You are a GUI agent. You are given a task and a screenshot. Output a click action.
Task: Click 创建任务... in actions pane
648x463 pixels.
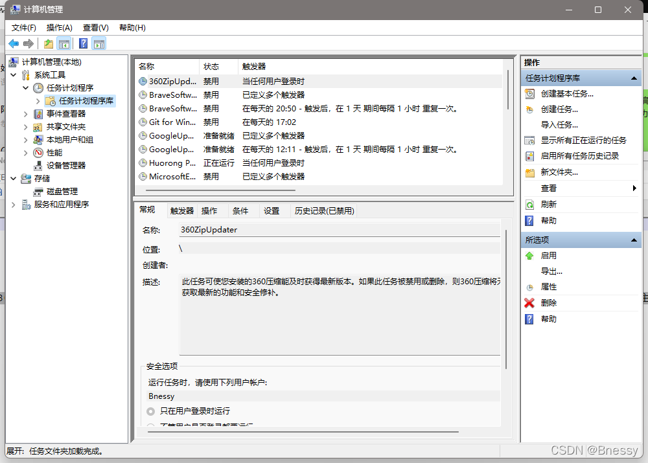click(x=559, y=109)
